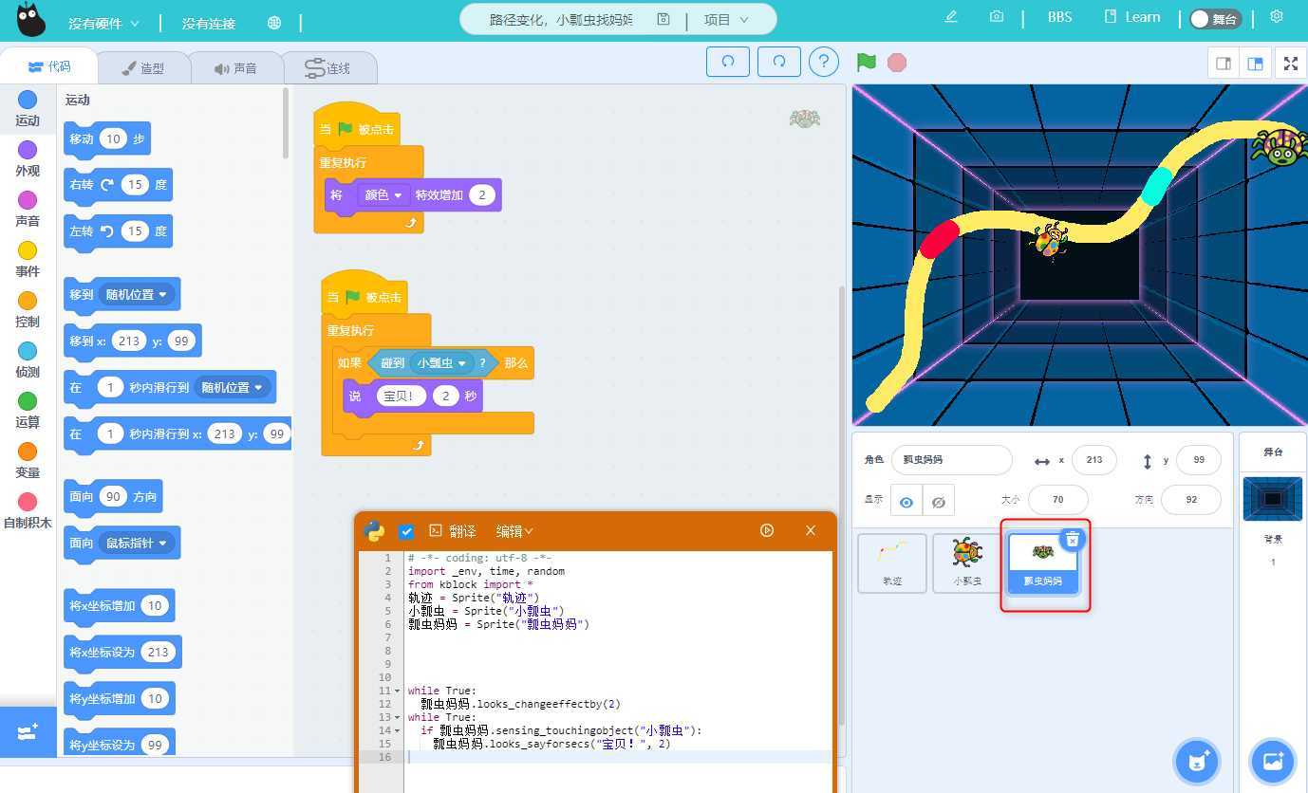This screenshot has height=793, width=1308.
Task: Select the purple 外观 category circle
Action: click(x=28, y=150)
